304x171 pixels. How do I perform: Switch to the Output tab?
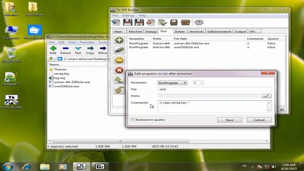click(240, 31)
